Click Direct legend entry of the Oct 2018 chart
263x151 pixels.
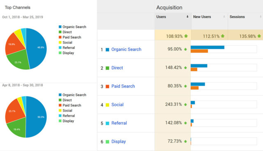65,32
